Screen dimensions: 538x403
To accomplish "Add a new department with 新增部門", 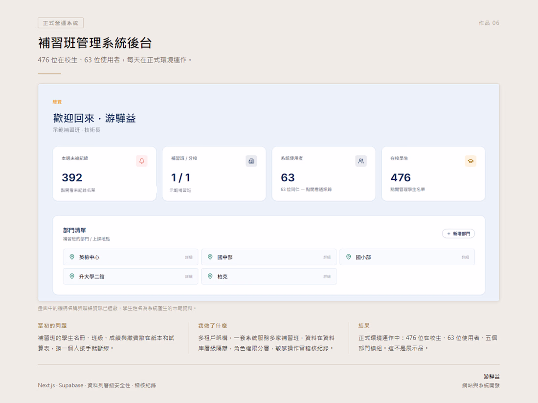I will point(458,233).
